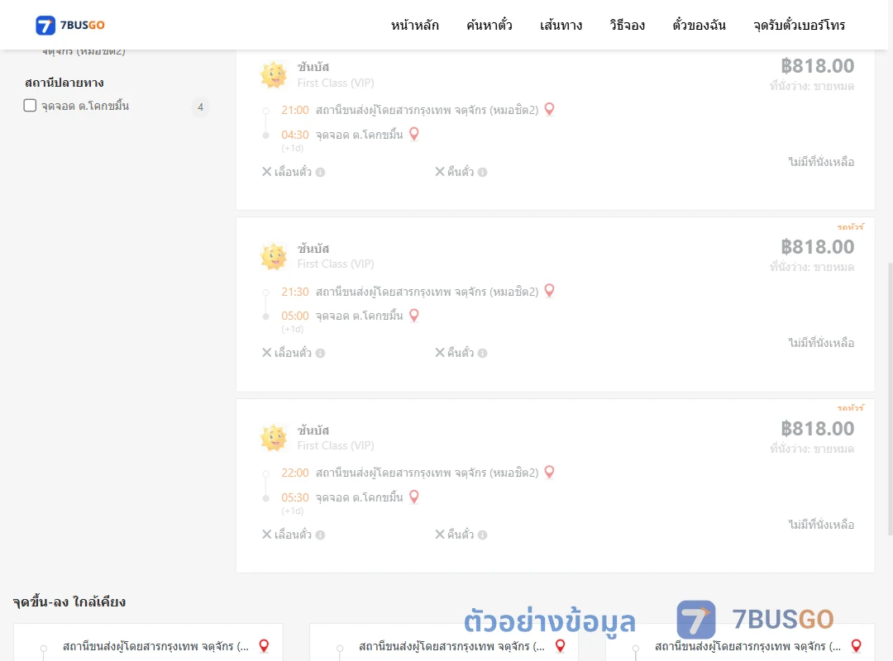Viewport: 893px width, 661px height.
Task: Click the รถทัวร์ tag on the 21:30 trip
Action: pyautogui.click(x=851, y=226)
